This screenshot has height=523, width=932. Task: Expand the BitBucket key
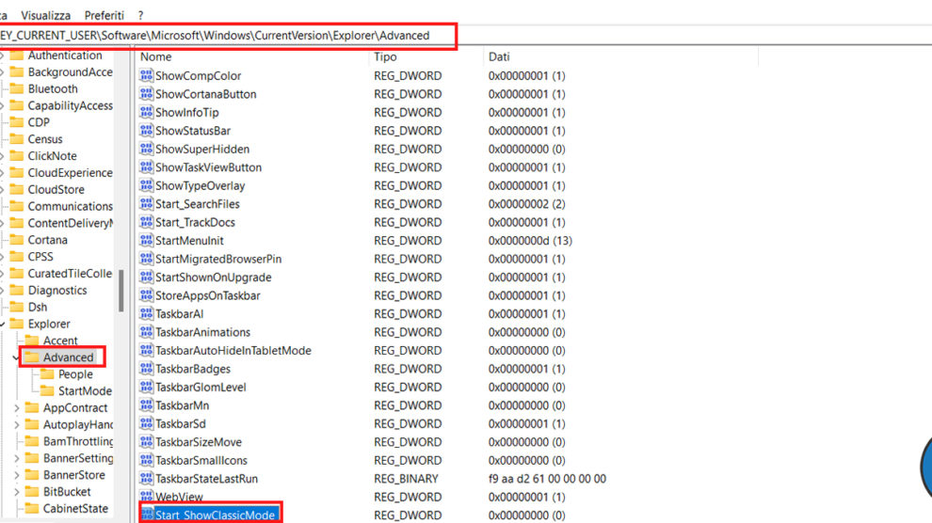(x=17, y=492)
